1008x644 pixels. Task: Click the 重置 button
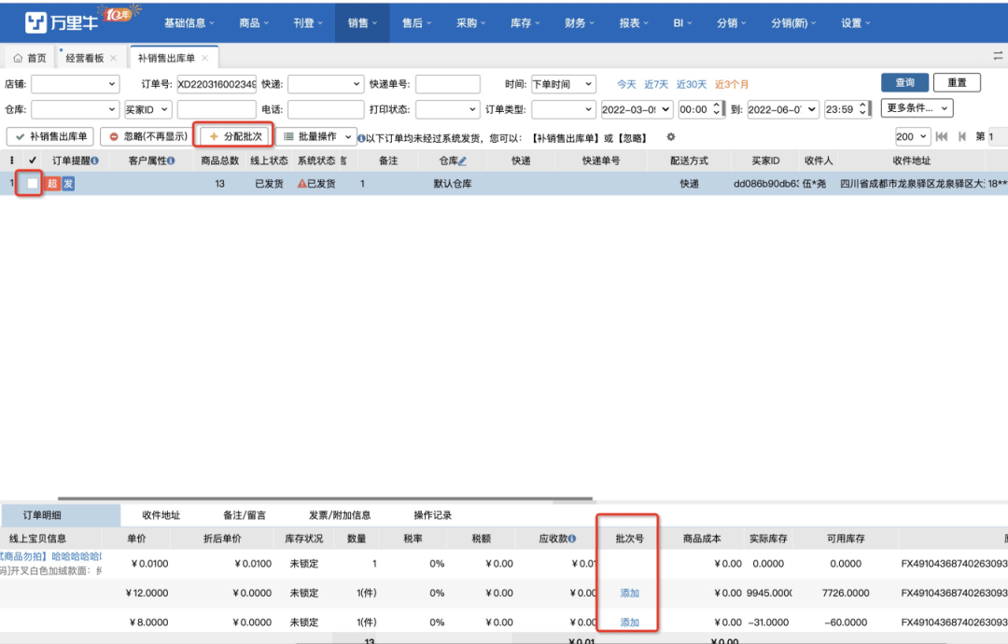coord(957,83)
